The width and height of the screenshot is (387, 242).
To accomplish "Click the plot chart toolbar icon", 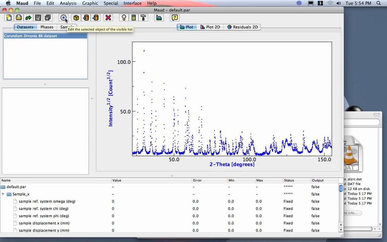I will (x=159, y=17).
